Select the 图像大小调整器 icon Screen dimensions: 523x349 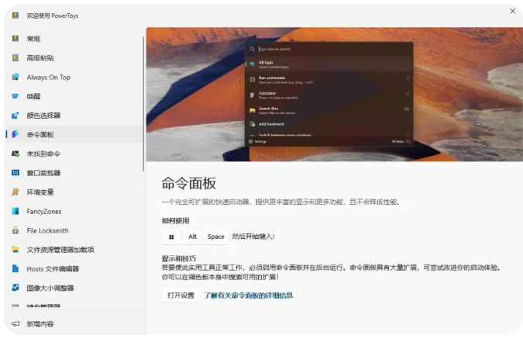coord(15,288)
